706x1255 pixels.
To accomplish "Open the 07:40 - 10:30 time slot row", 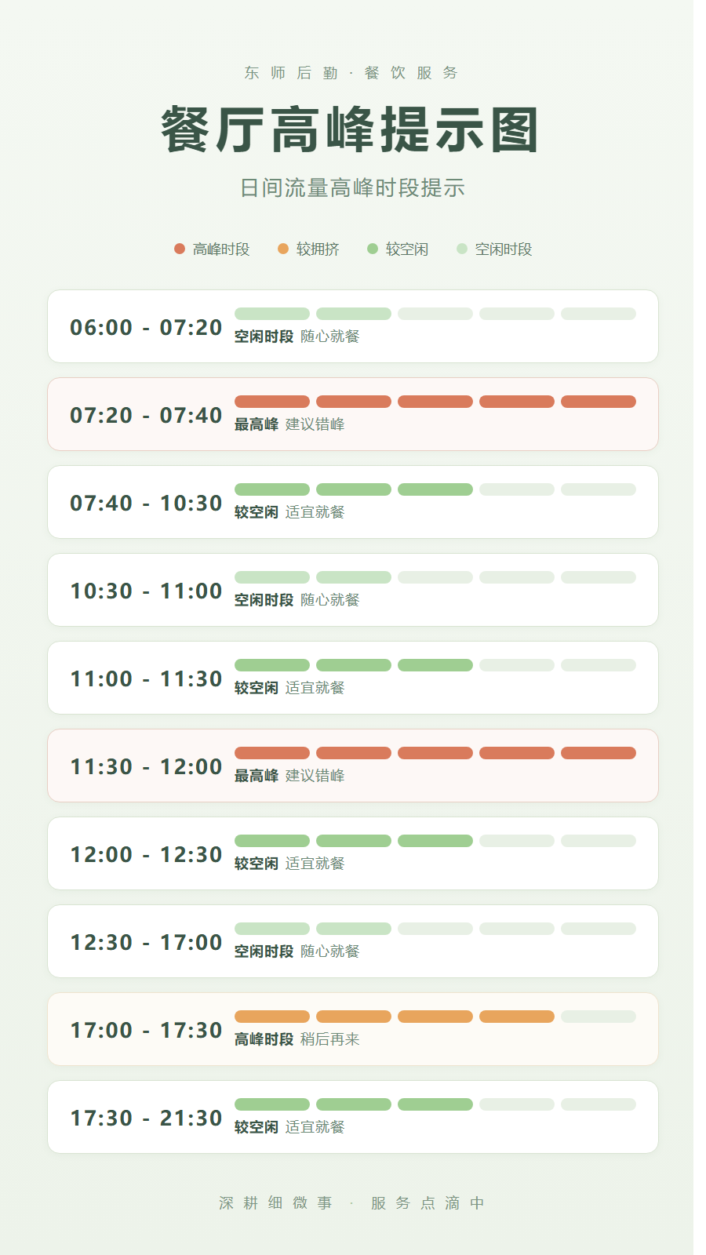I will (x=353, y=502).
